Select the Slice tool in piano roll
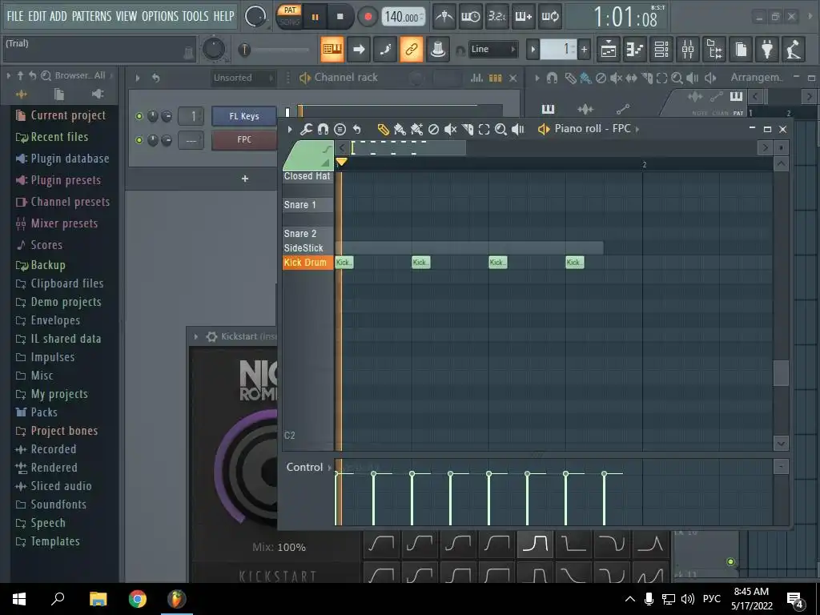This screenshot has height=615, width=820. 468,129
